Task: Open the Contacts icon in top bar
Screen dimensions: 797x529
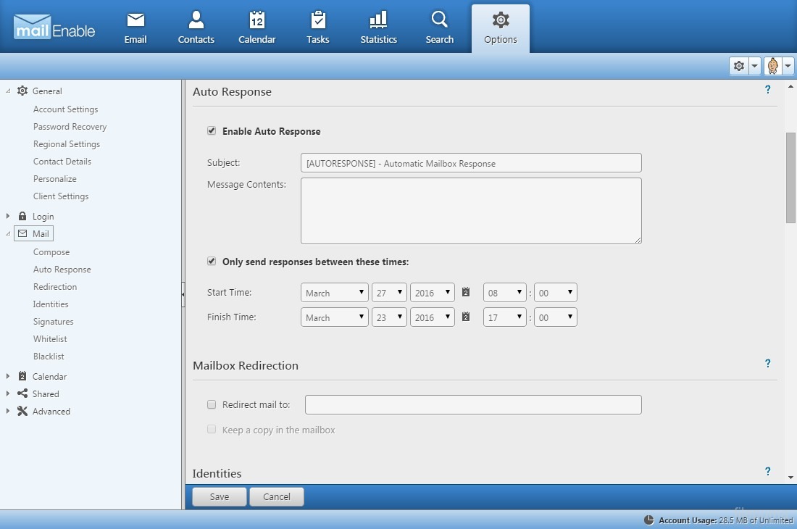Action: pos(196,20)
